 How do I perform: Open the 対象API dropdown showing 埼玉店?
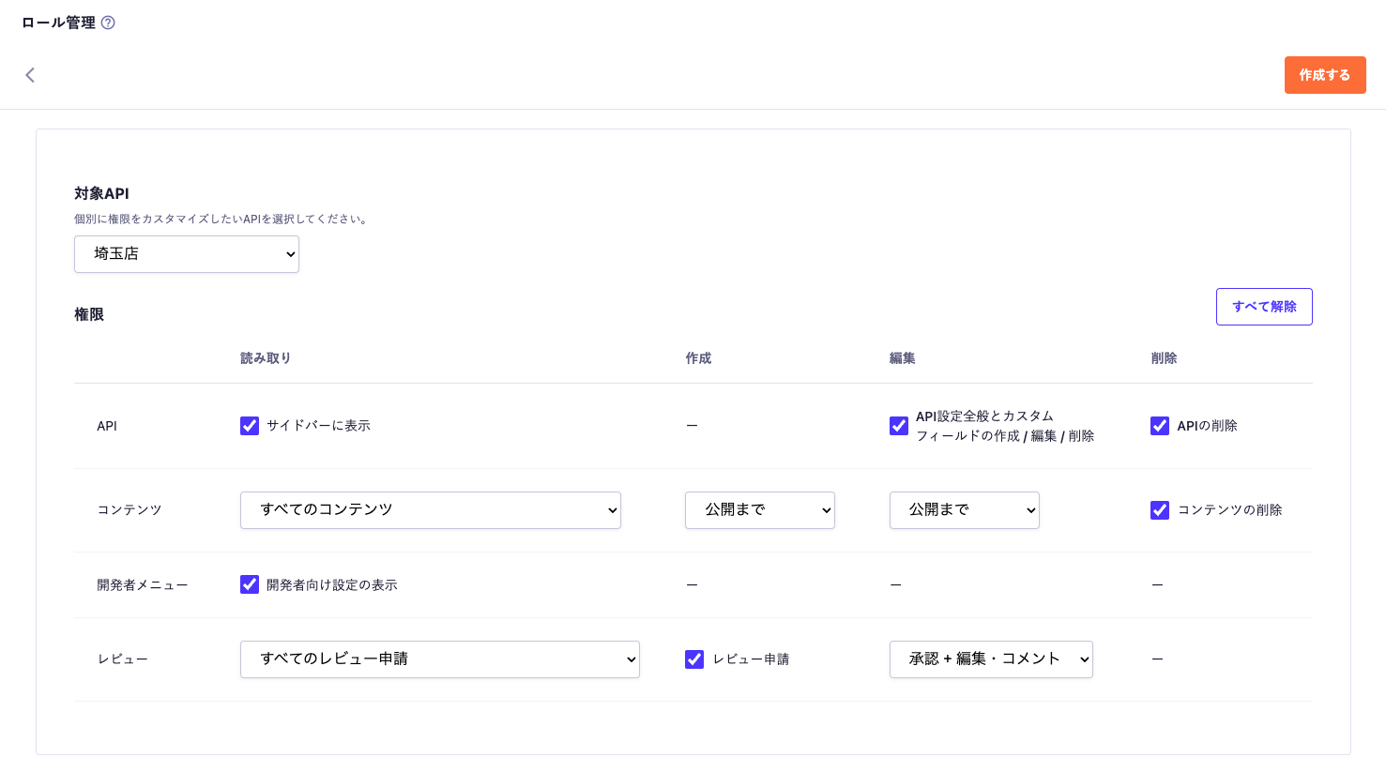point(186,254)
